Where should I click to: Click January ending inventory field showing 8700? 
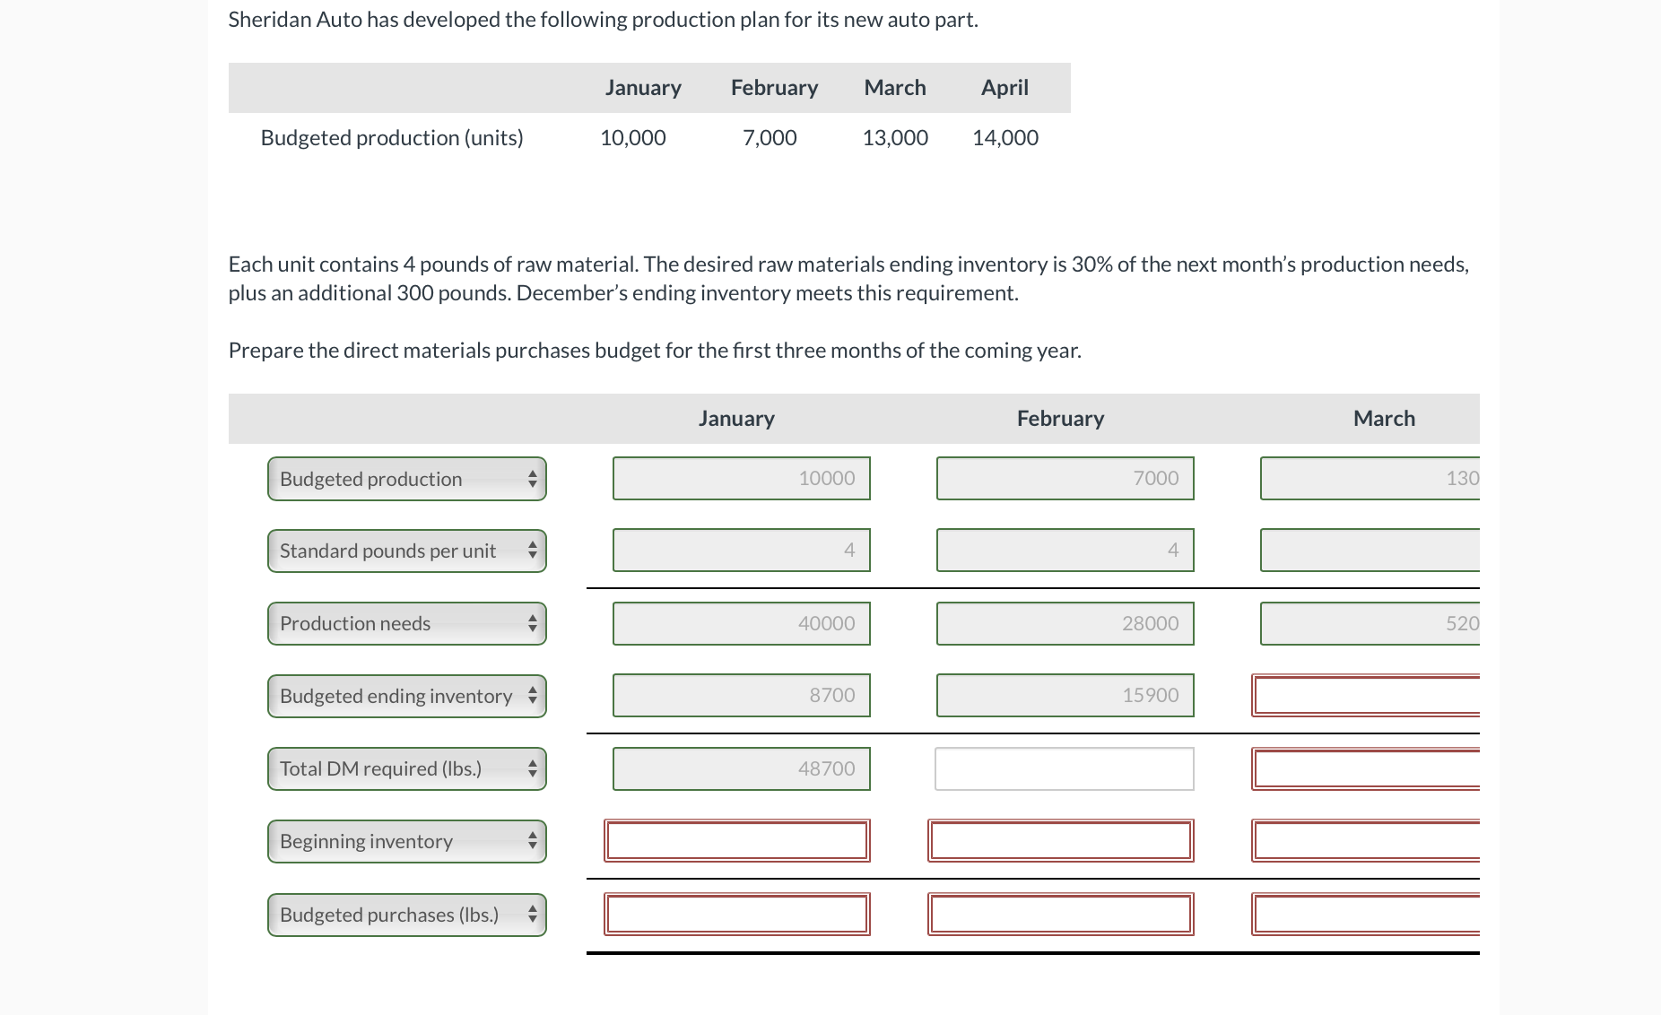[742, 695]
